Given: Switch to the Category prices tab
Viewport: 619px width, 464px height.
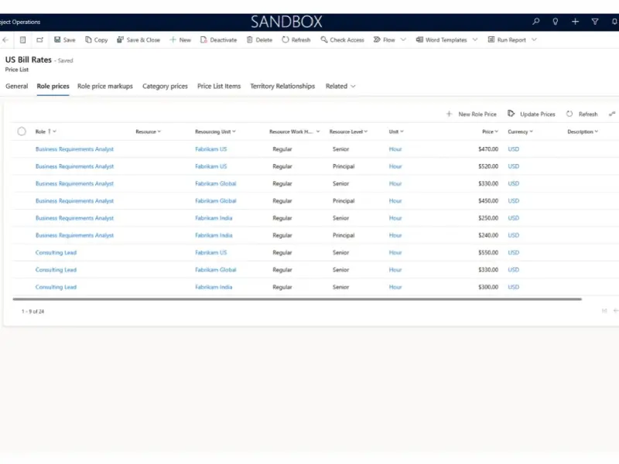Looking at the screenshot, I should click(x=165, y=87).
